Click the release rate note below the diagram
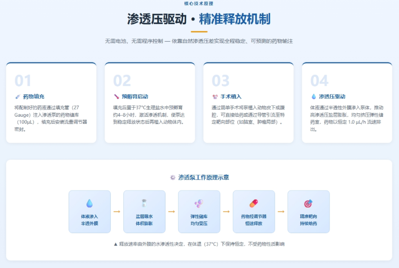 [x=199, y=244]
